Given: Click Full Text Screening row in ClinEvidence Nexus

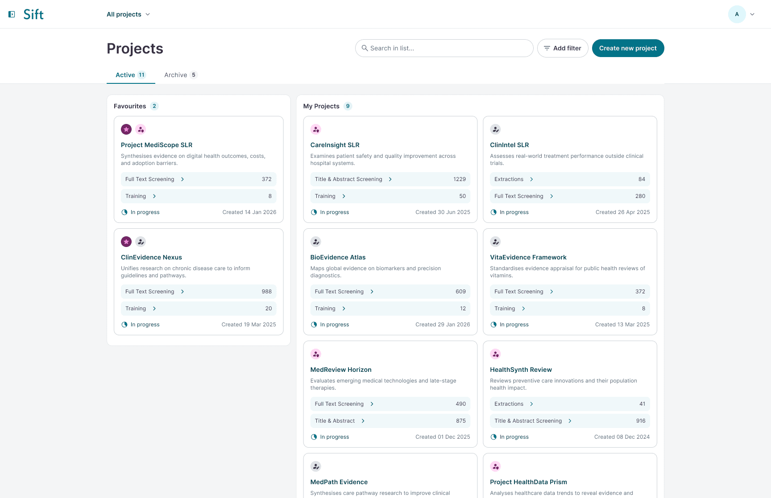Looking at the screenshot, I should (199, 292).
